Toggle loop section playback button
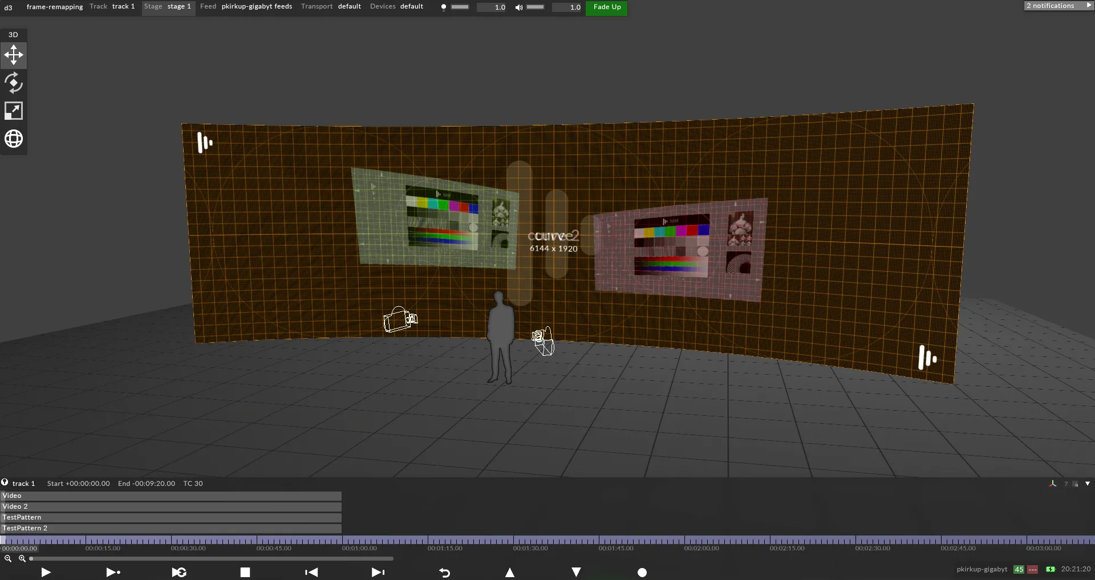1095x580 pixels. tap(179, 572)
